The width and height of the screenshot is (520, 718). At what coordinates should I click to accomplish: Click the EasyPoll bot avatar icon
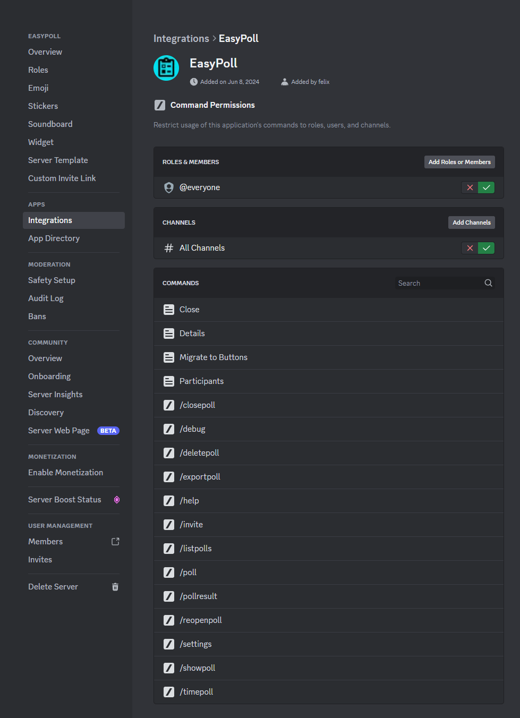166,68
